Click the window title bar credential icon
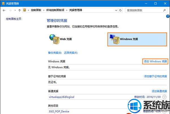This screenshot has height=114, width=170. (3, 3)
